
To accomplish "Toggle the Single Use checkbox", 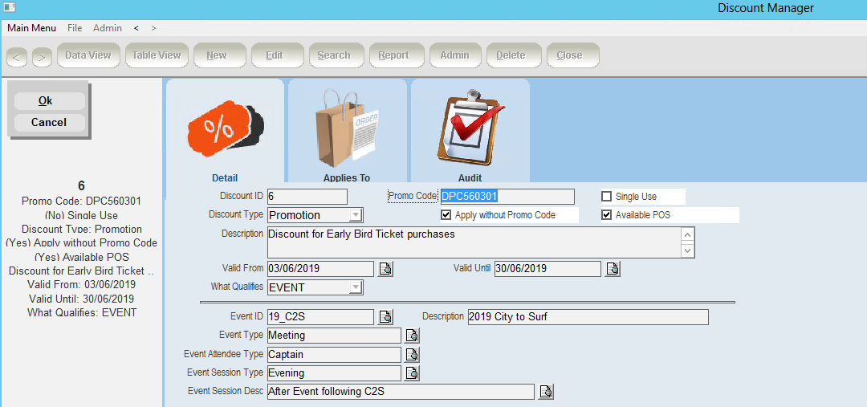I will pos(607,197).
